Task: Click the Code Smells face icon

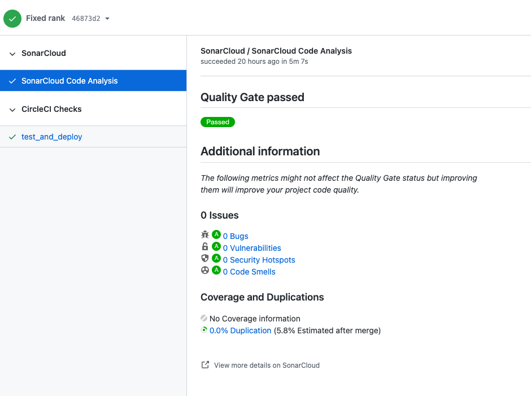Action: click(x=205, y=271)
